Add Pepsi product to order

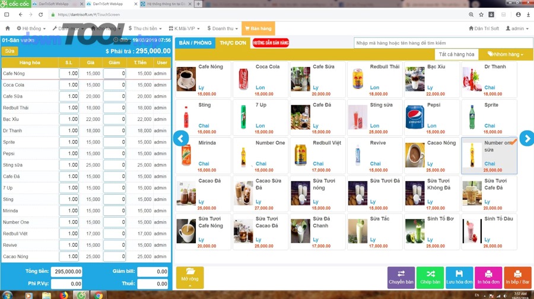(x=433, y=117)
